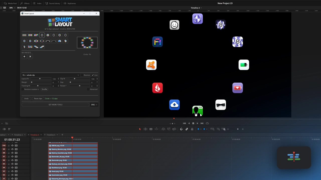This screenshot has width=321, height=180.
Task: Delete preset with the X icon under My Presets
Action: tap(30, 56)
